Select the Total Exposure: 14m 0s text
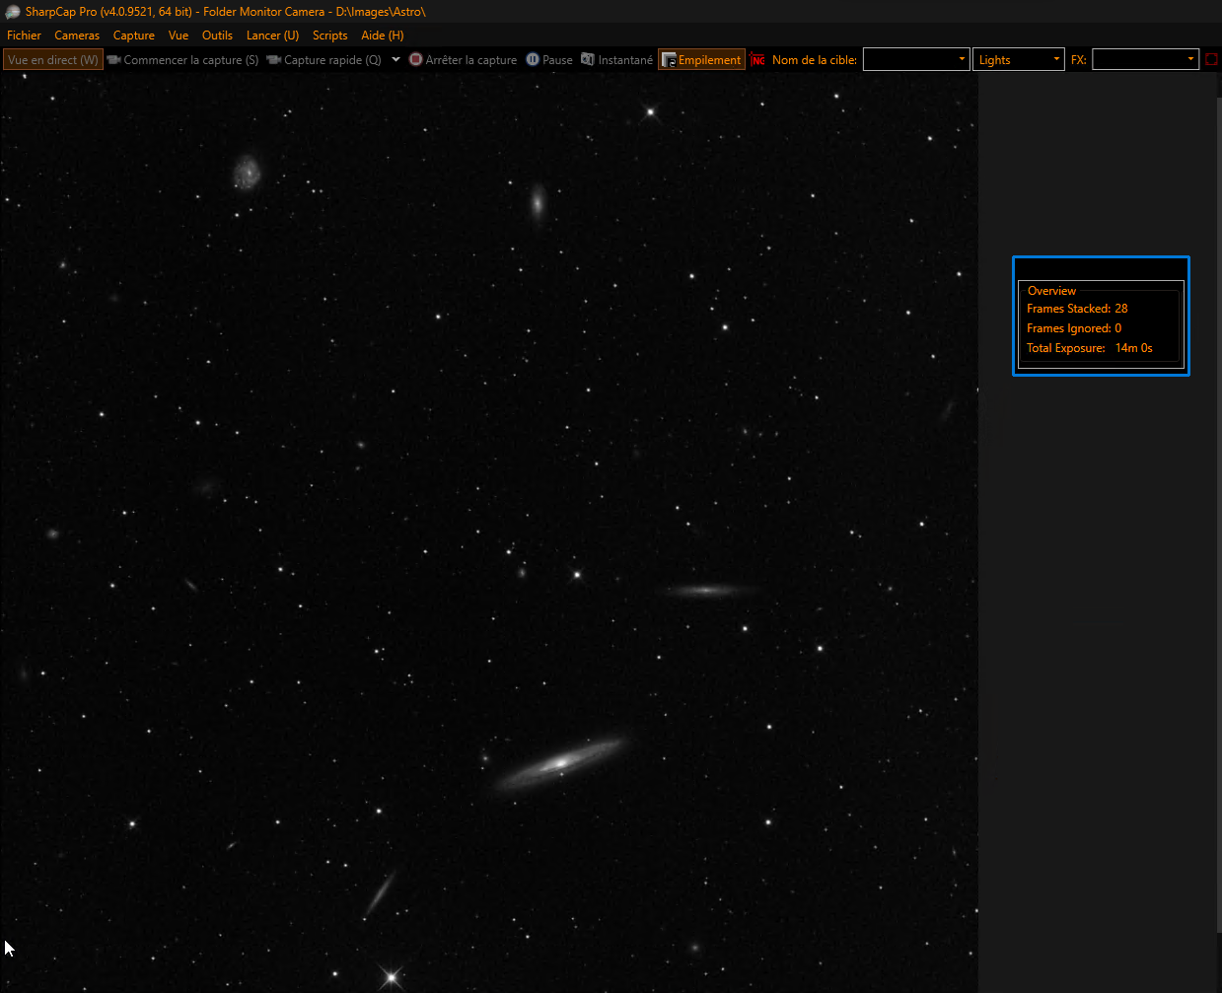 1090,348
